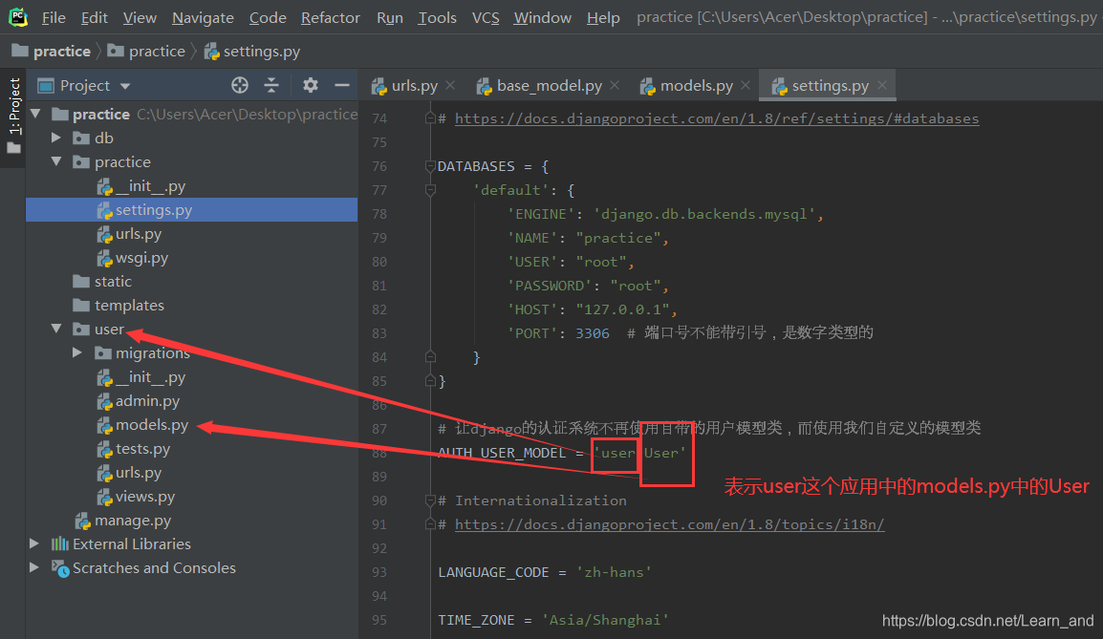
Task: Open the VCS menu
Action: click(486, 17)
